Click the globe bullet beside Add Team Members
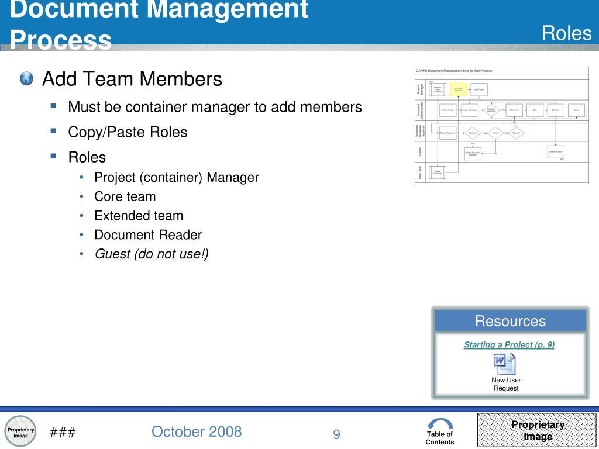 point(26,78)
